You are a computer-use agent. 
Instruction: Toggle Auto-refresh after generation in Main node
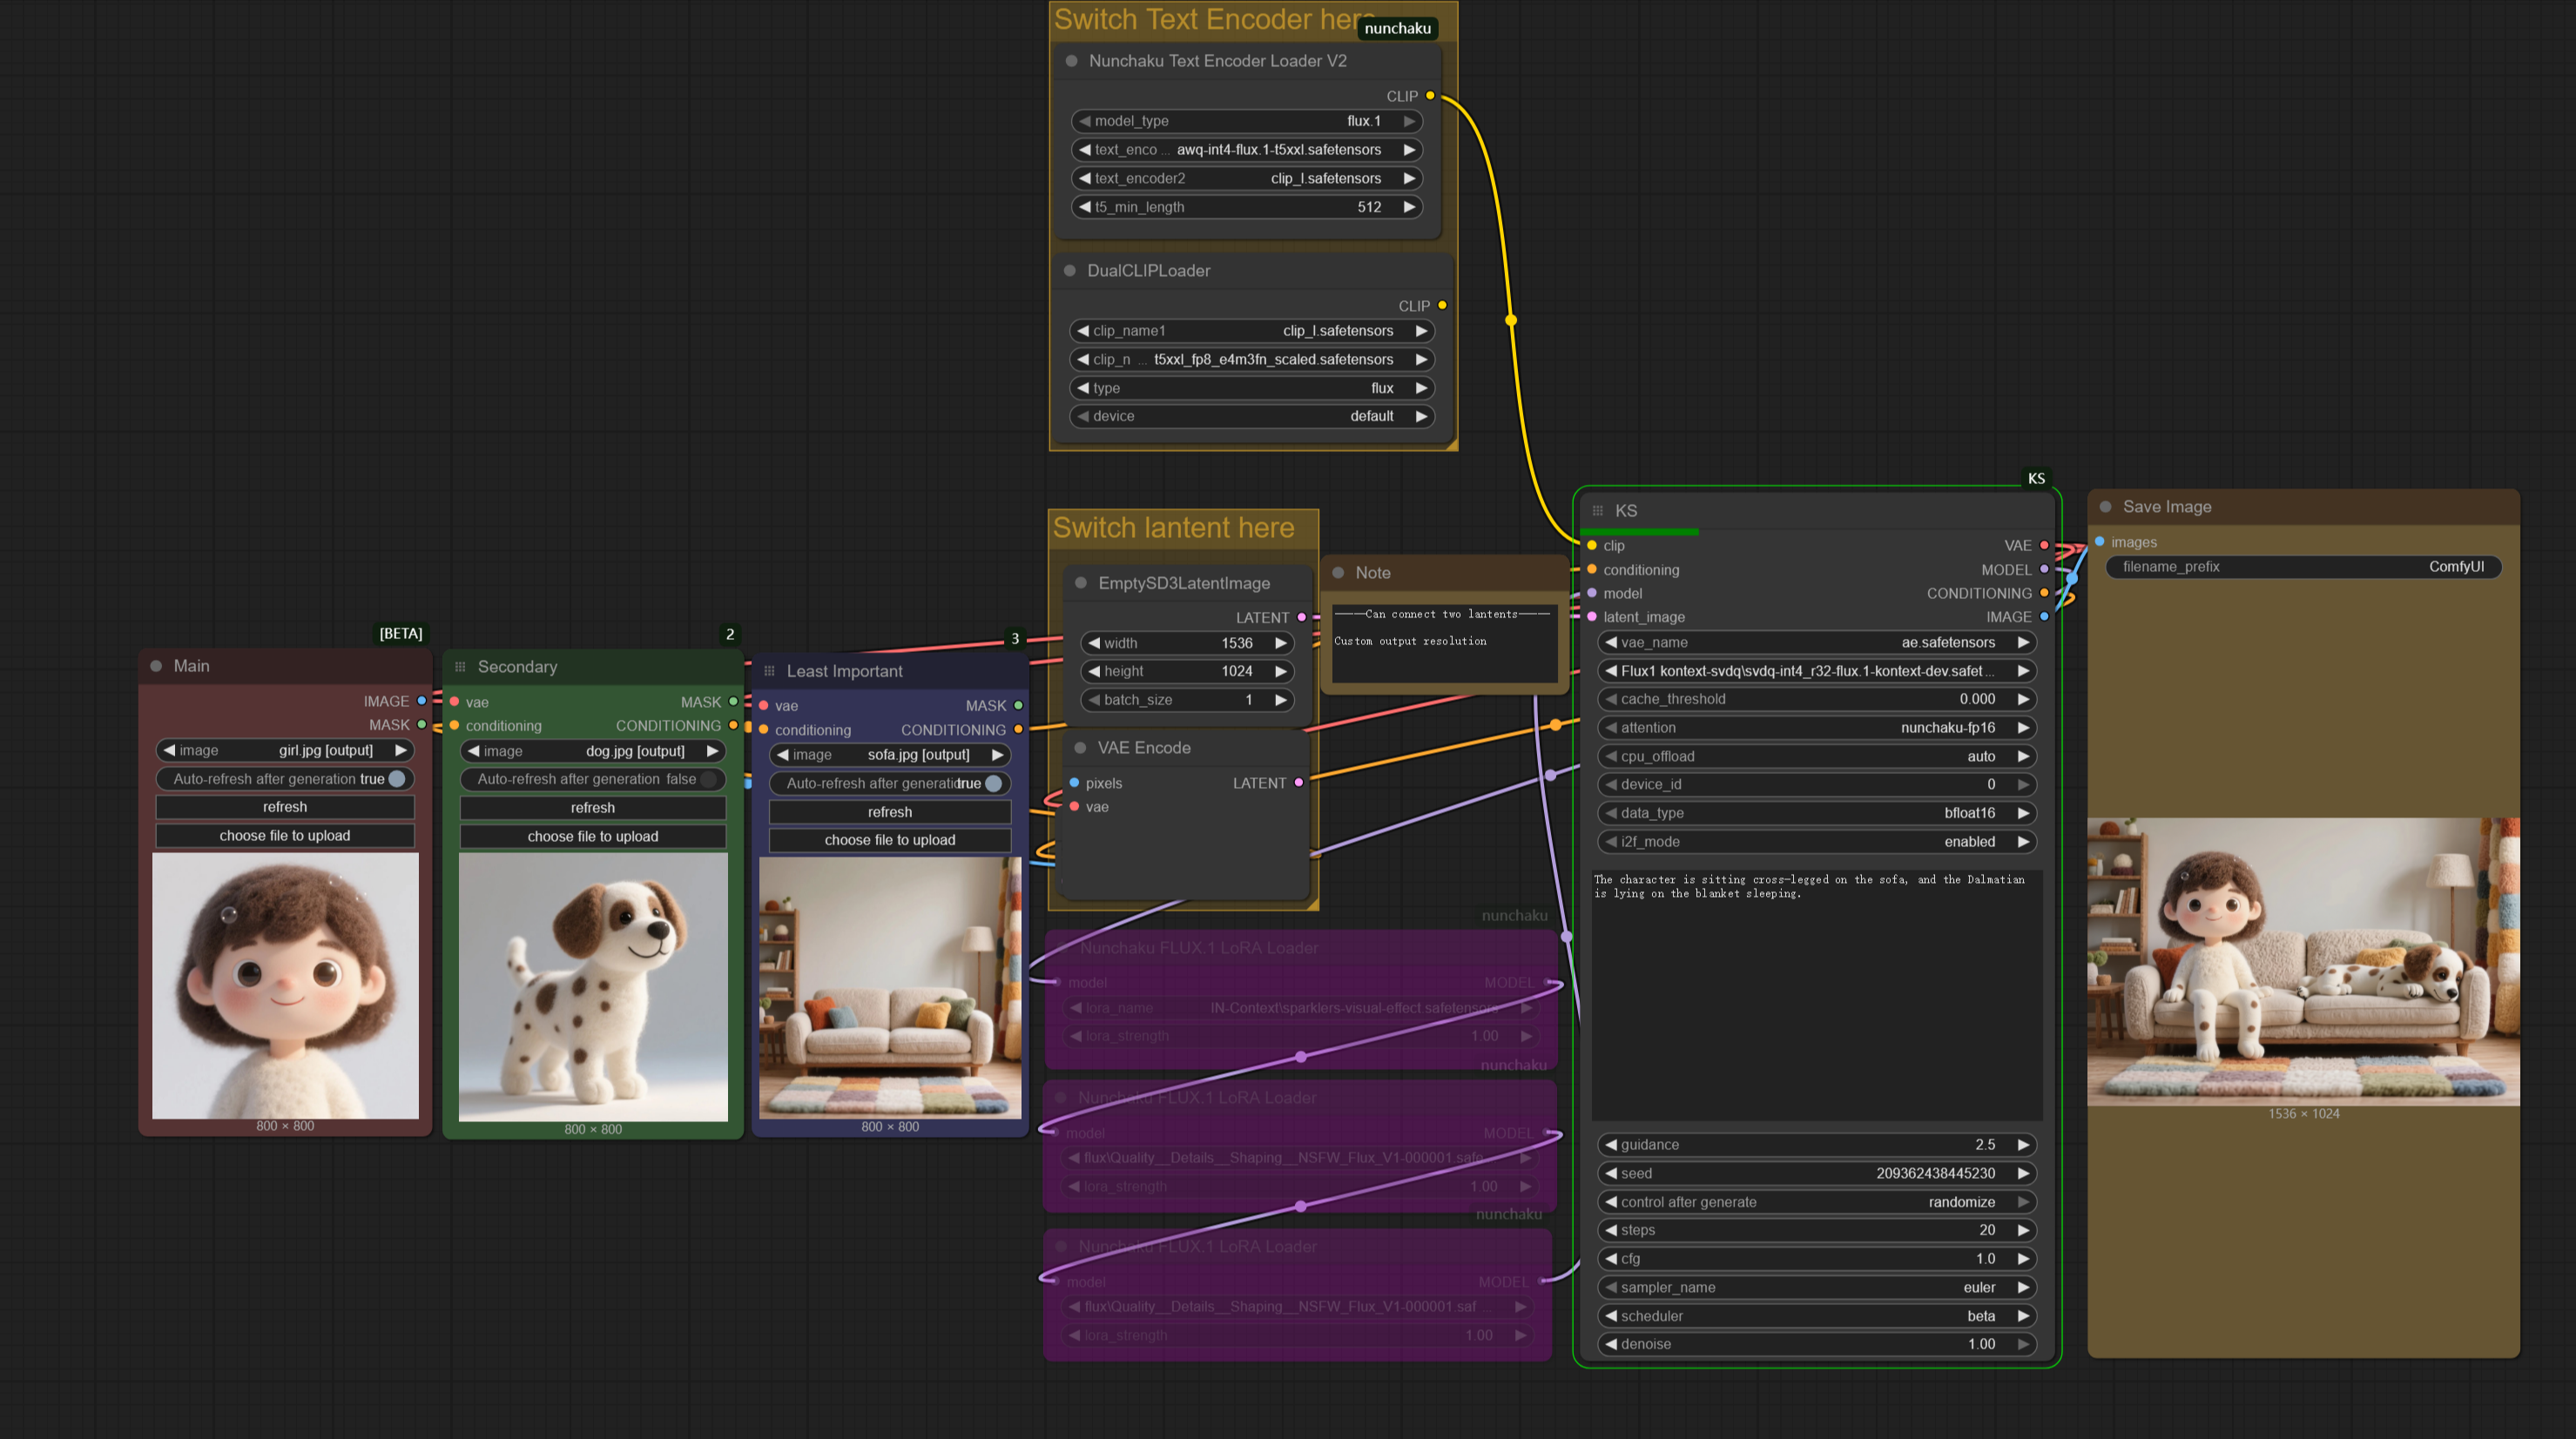(396, 778)
